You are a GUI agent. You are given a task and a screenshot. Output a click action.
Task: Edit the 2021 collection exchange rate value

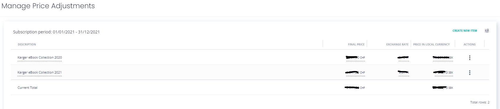coord(403,73)
